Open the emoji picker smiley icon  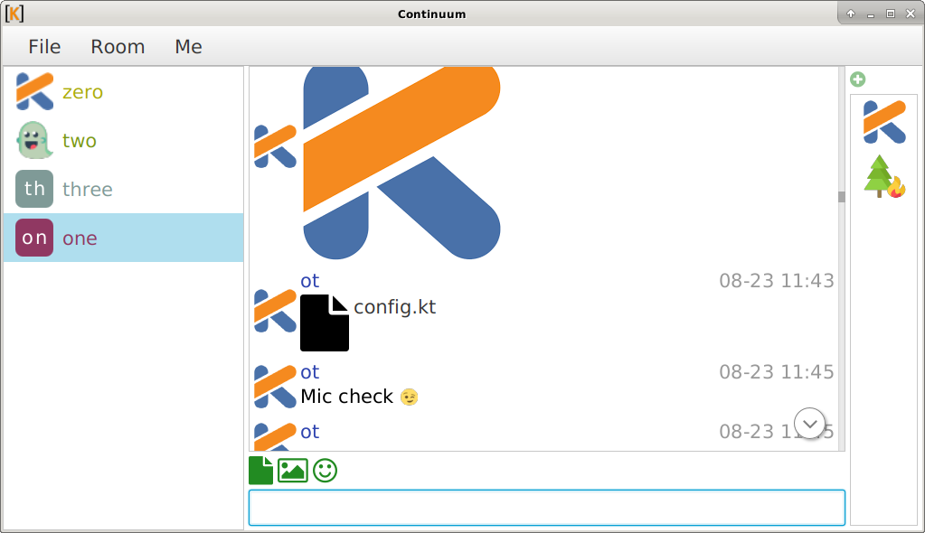coord(325,471)
